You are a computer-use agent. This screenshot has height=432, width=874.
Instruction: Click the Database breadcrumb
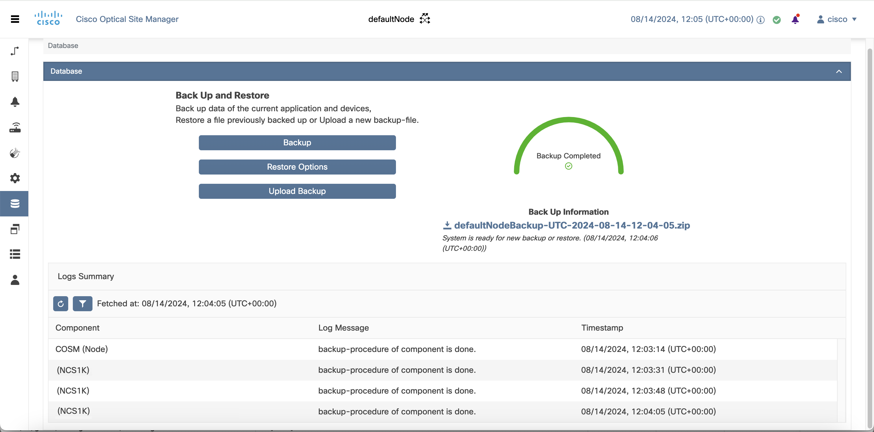point(63,45)
